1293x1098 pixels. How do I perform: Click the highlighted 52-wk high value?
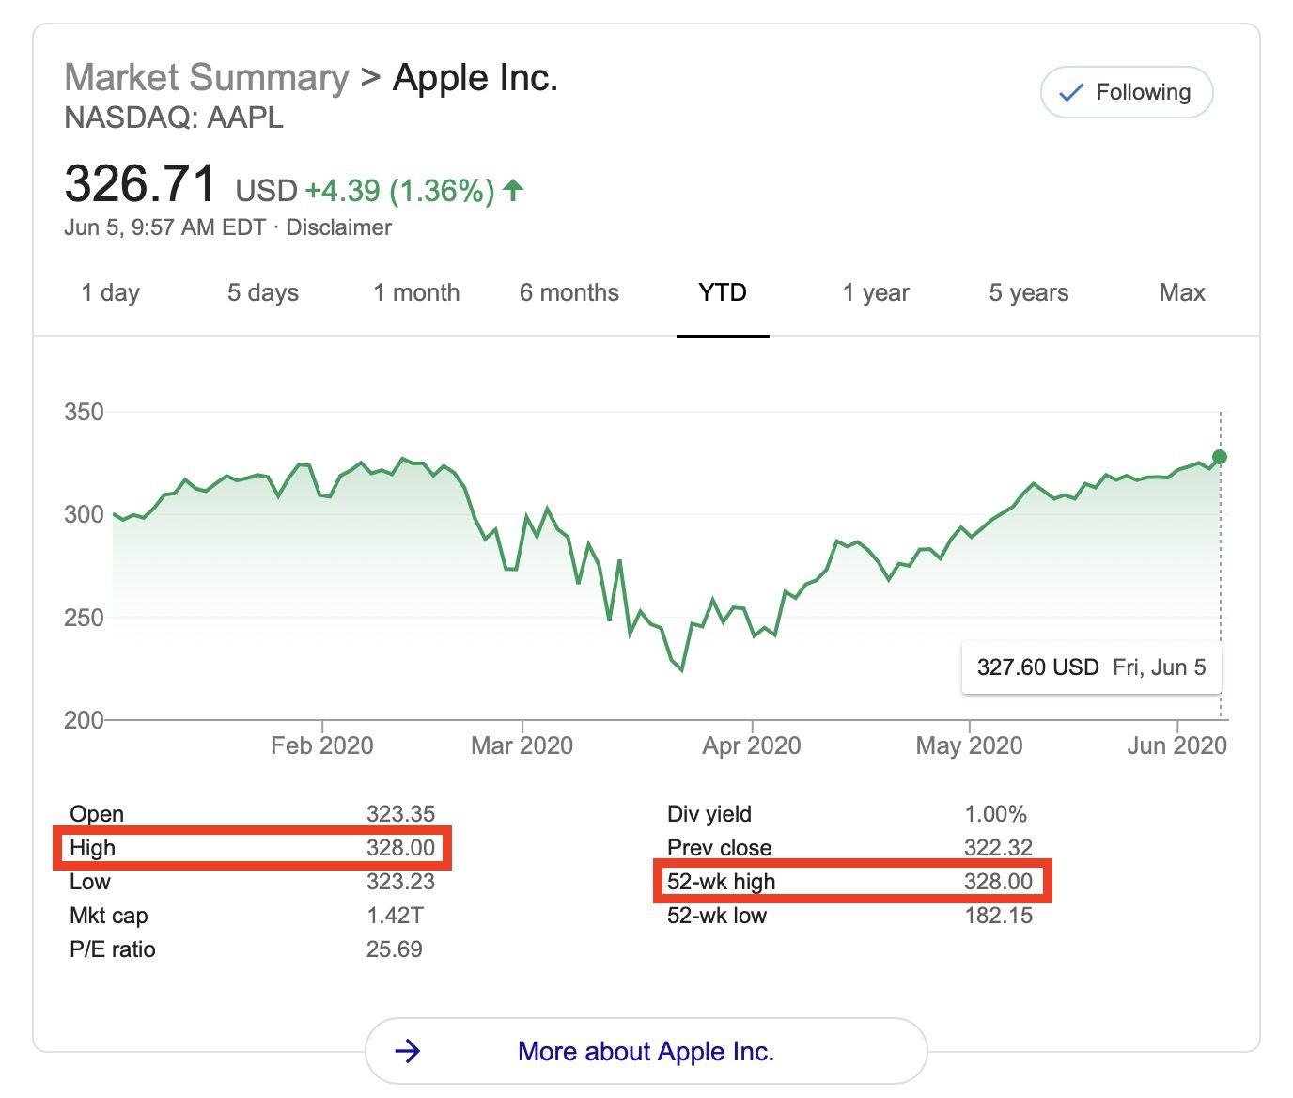click(999, 882)
